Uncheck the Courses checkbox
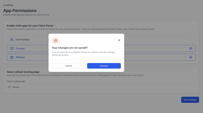 tap(191, 48)
